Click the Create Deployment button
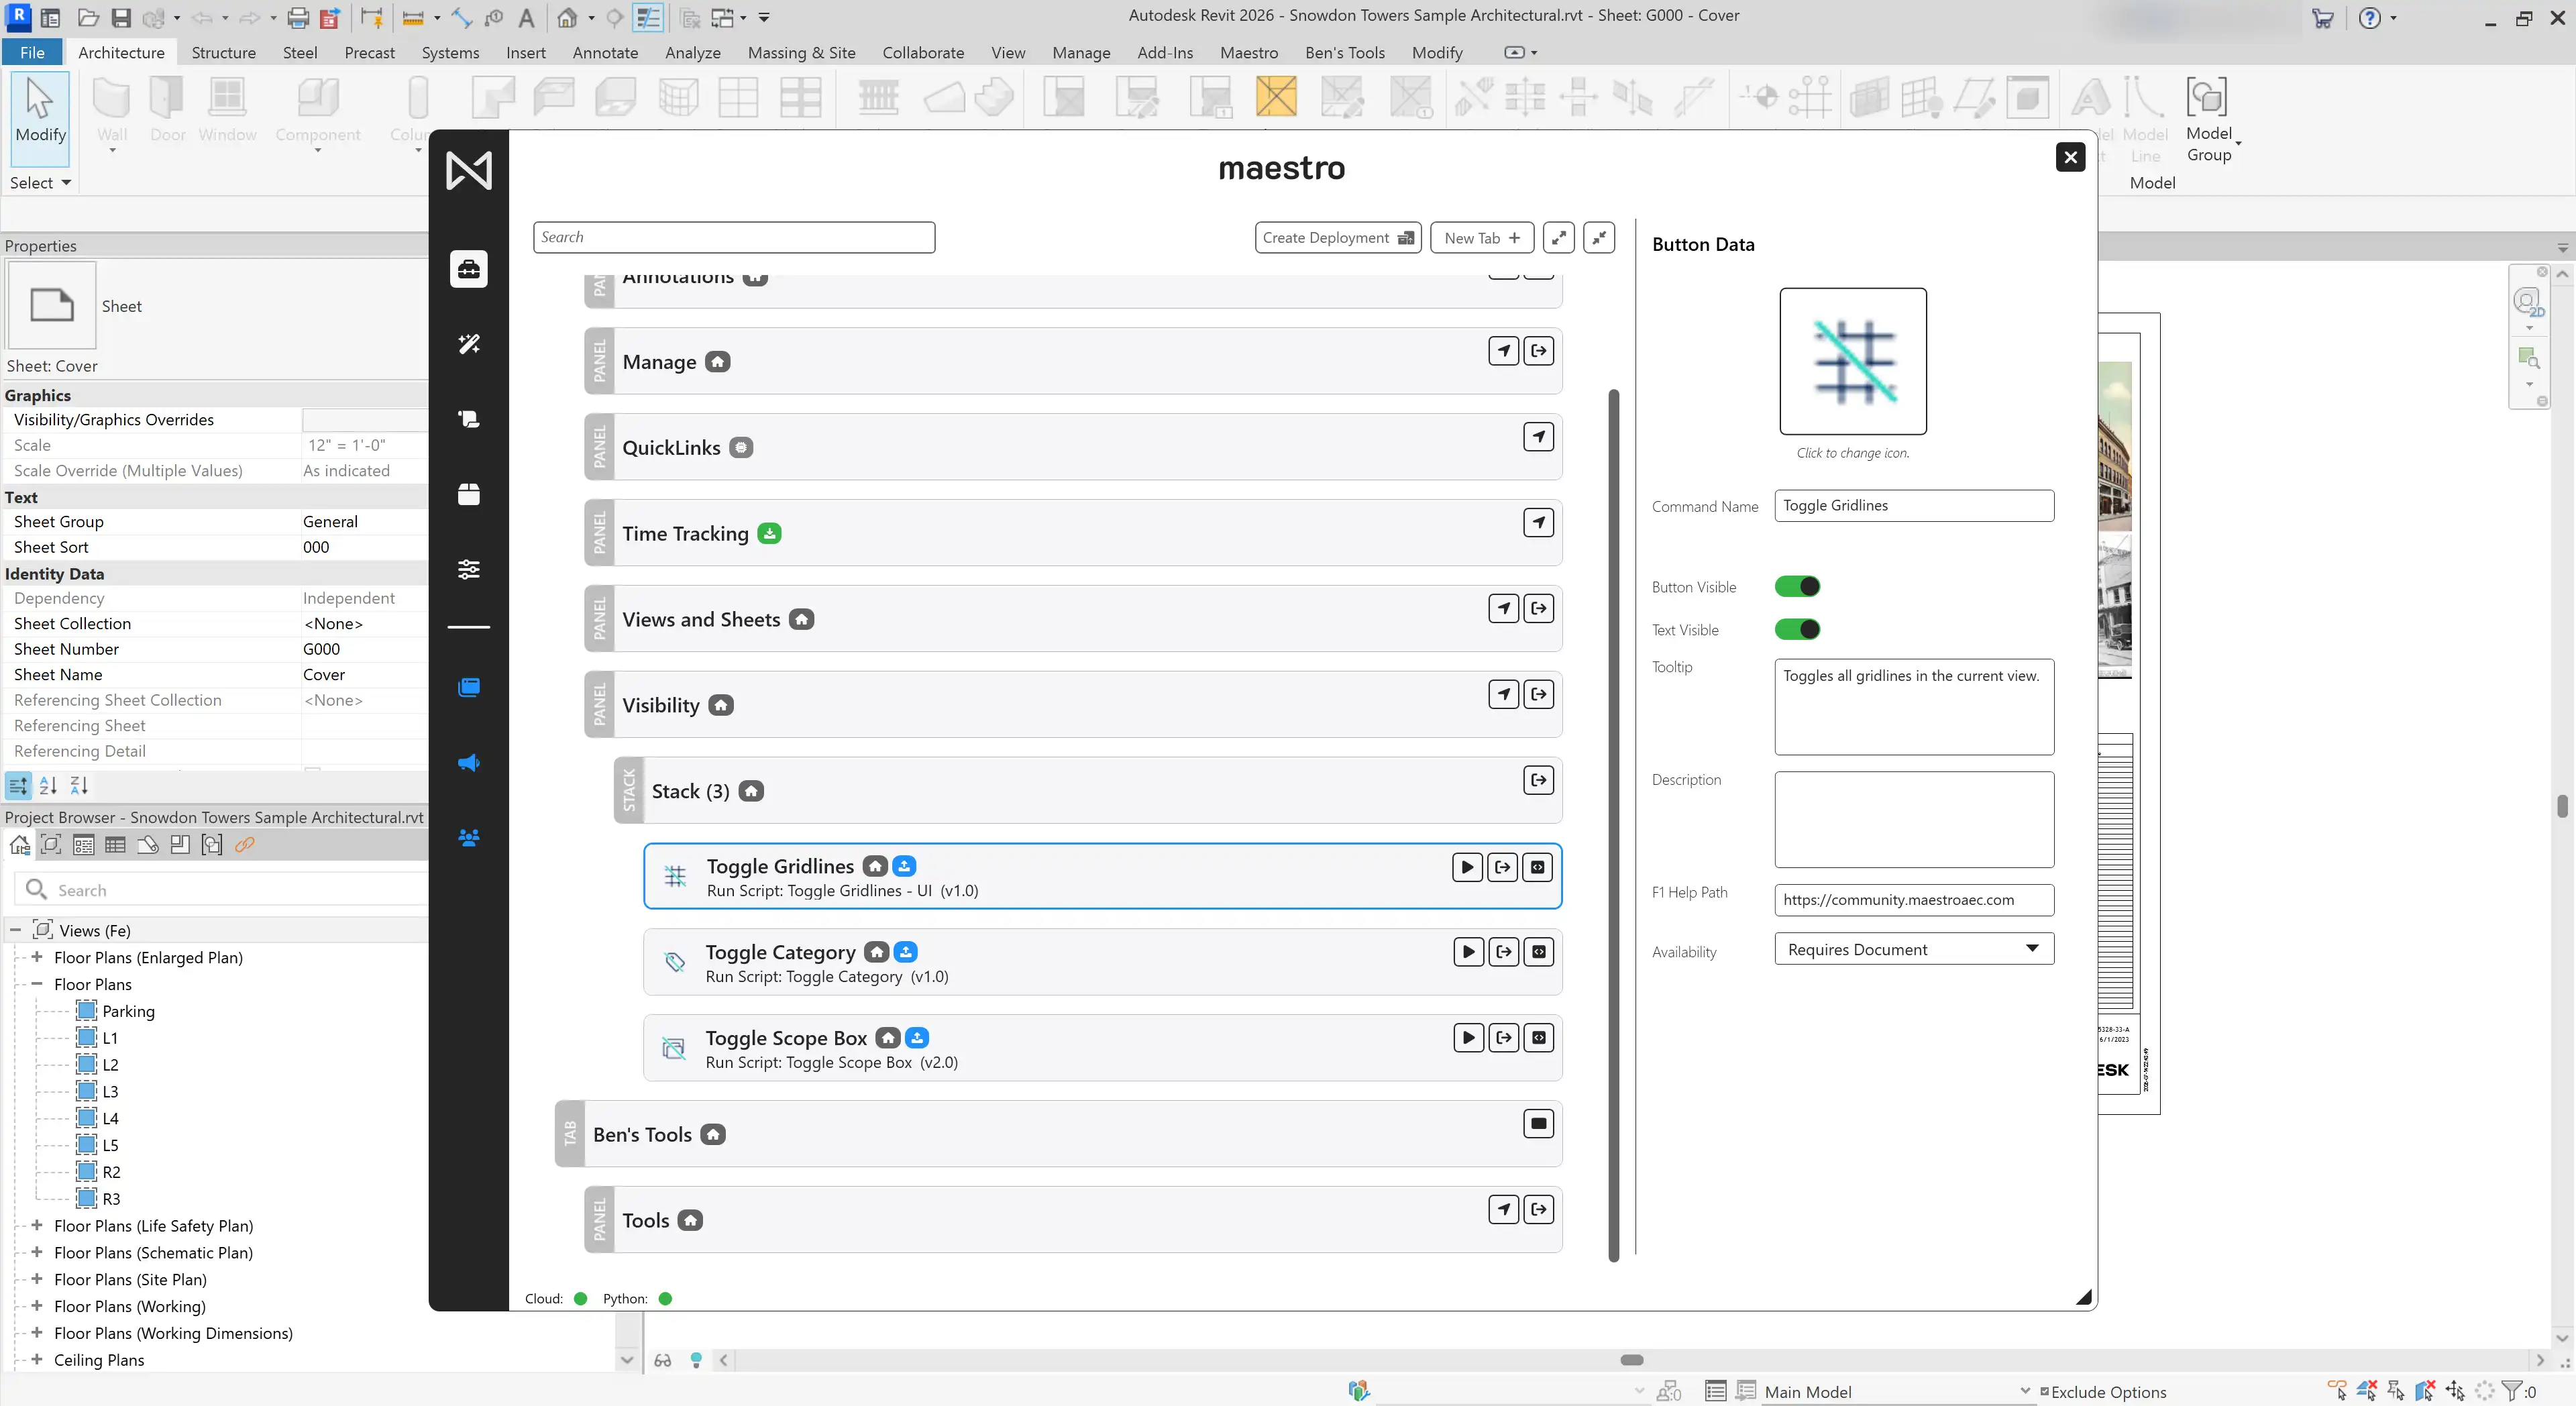 click(x=1338, y=238)
